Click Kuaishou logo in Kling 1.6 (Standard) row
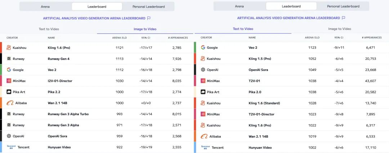This screenshot has width=389, height=153. pyautogui.click(x=203, y=103)
